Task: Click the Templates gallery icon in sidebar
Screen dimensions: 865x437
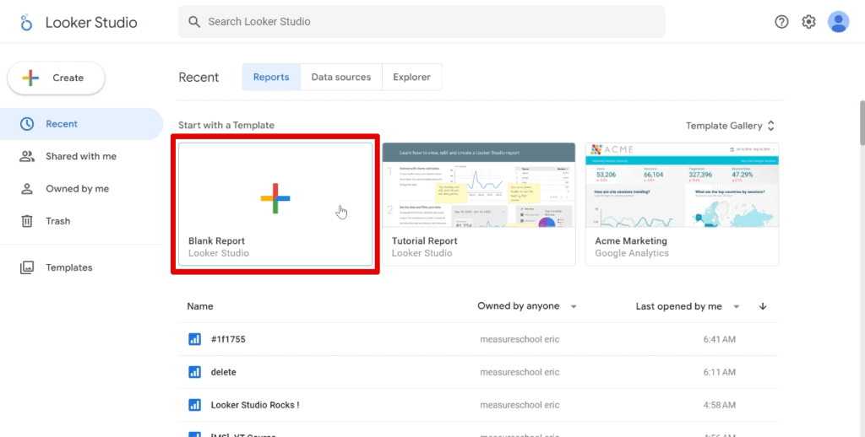Action: pyautogui.click(x=26, y=267)
